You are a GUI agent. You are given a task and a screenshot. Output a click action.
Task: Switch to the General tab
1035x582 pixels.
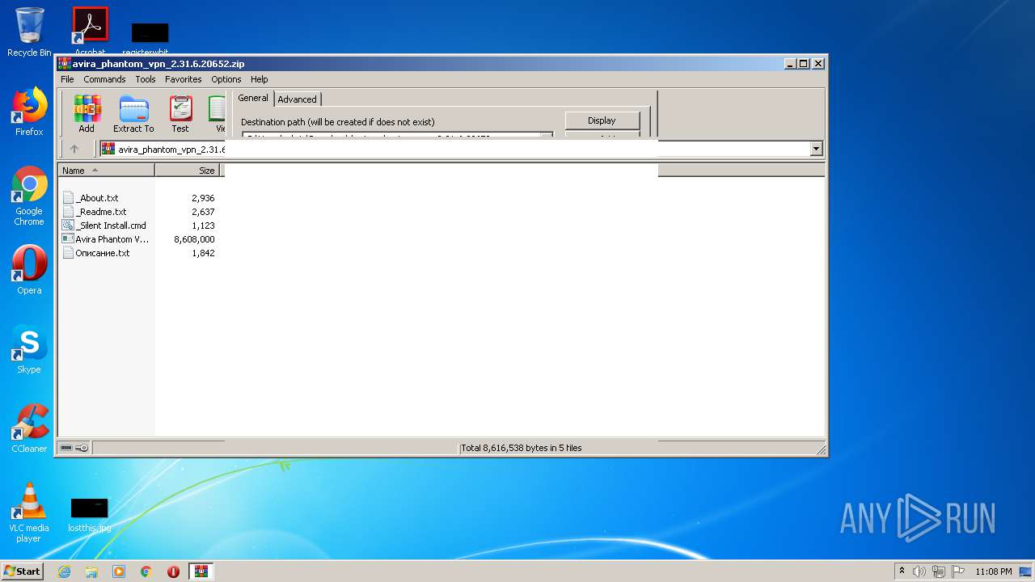pos(253,98)
